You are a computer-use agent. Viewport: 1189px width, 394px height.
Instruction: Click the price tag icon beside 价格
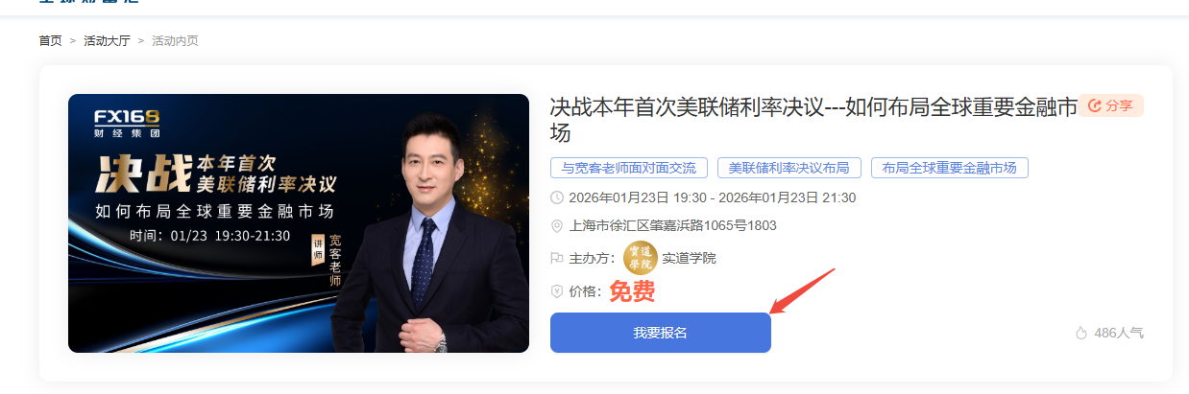(x=557, y=290)
